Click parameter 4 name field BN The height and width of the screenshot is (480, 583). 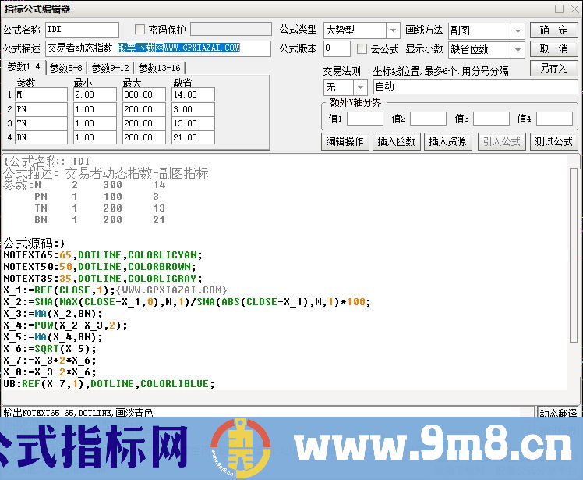click(x=41, y=137)
